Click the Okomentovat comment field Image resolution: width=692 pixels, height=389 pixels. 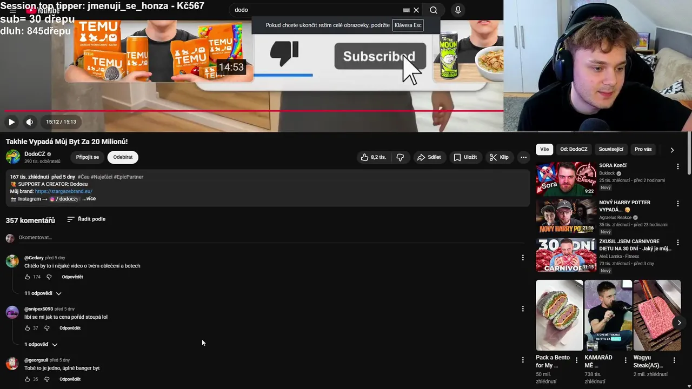point(270,238)
